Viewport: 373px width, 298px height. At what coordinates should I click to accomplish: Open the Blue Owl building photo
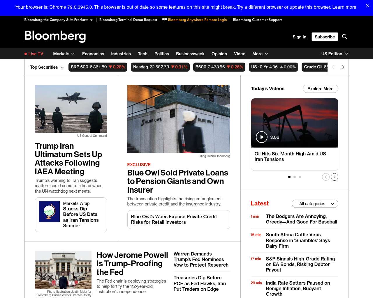coord(179,119)
